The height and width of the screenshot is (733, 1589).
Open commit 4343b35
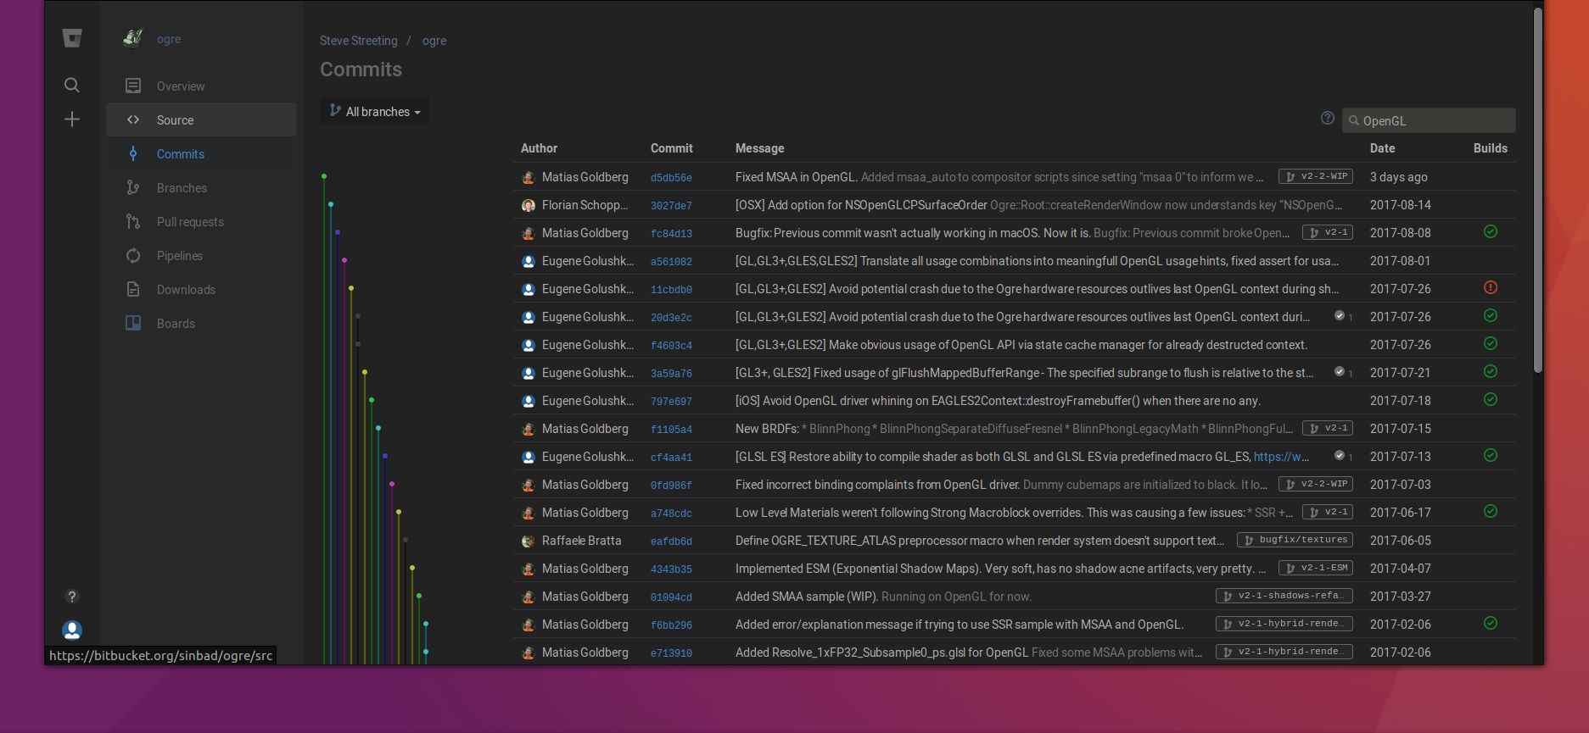coord(671,569)
